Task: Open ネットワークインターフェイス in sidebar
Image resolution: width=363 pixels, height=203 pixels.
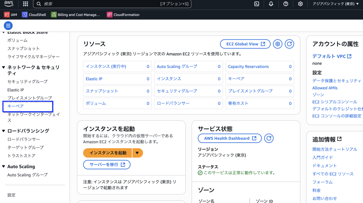Action: pos(33,117)
